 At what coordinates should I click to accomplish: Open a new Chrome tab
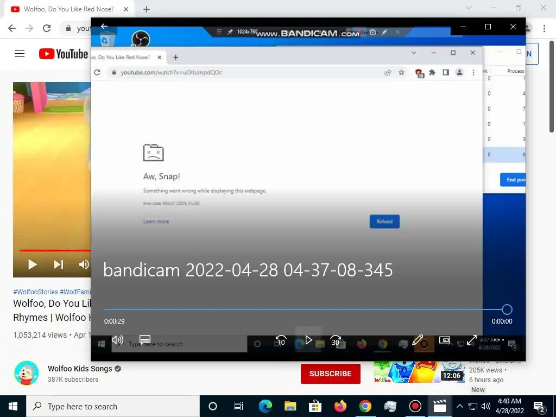pos(147,9)
